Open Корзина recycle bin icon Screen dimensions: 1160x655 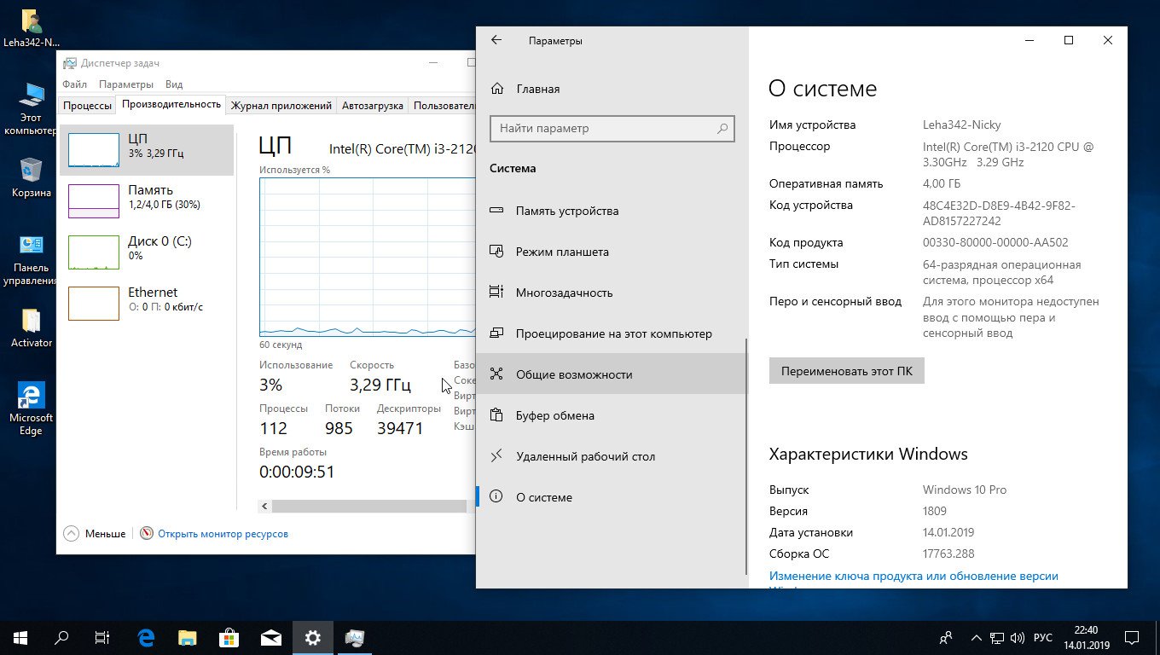pyautogui.click(x=31, y=177)
